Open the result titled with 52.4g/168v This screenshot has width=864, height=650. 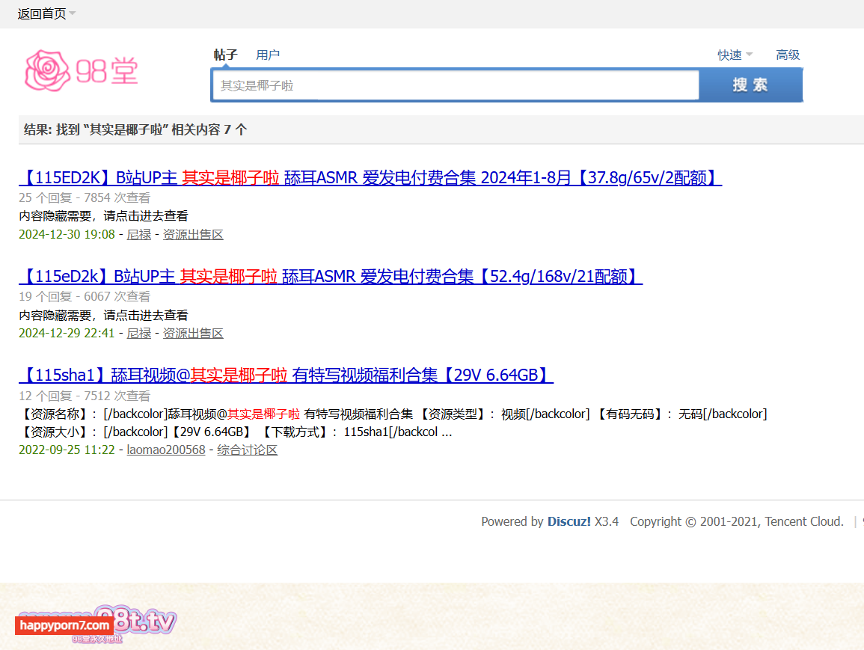click(330, 276)
